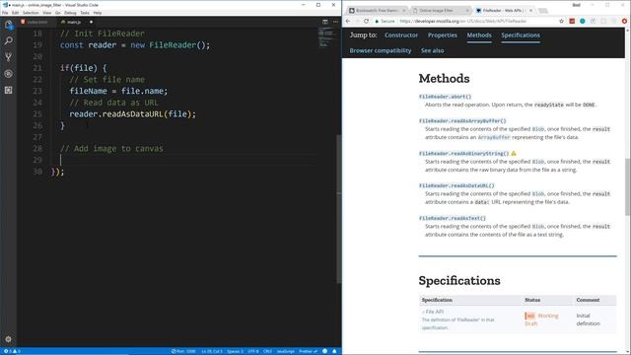Open the FileReader.readAsBinaryString() link

click(x=464, y=154)
